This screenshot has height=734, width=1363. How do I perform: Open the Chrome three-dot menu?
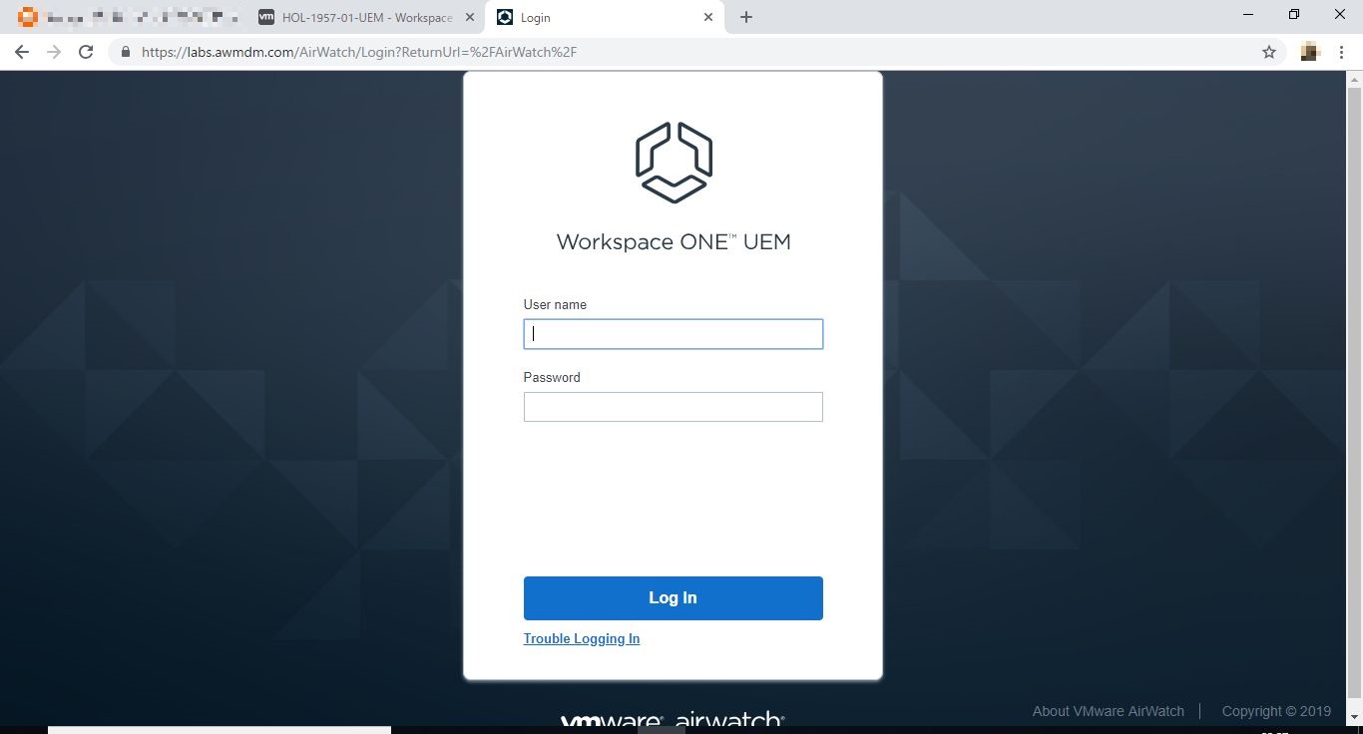pos(1343,52)
